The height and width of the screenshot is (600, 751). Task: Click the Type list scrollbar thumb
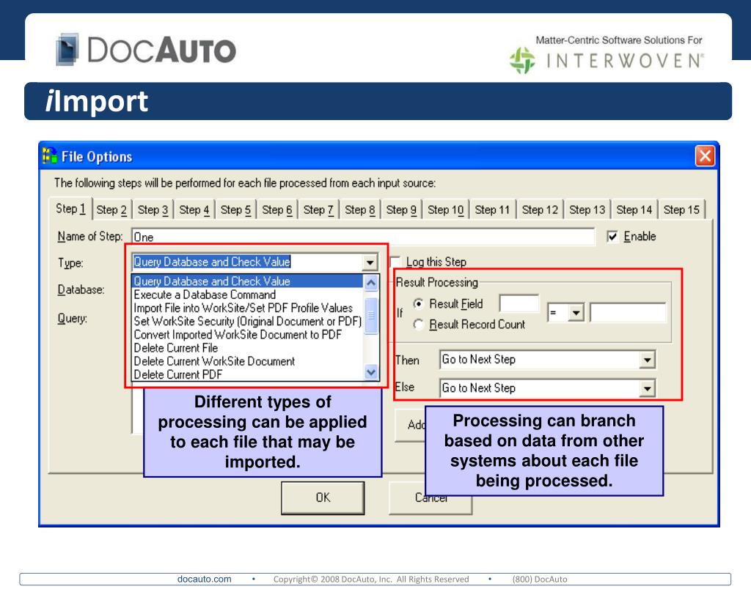click(370, 315)
